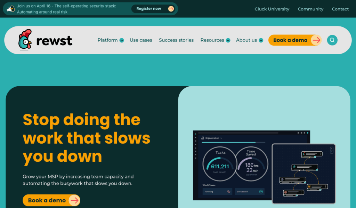Click the Register now button
Screen dimensions: 356x208
(x=153, y=9)
